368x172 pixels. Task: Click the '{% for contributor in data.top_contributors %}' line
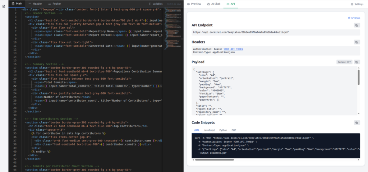click(x=68, y=133)
